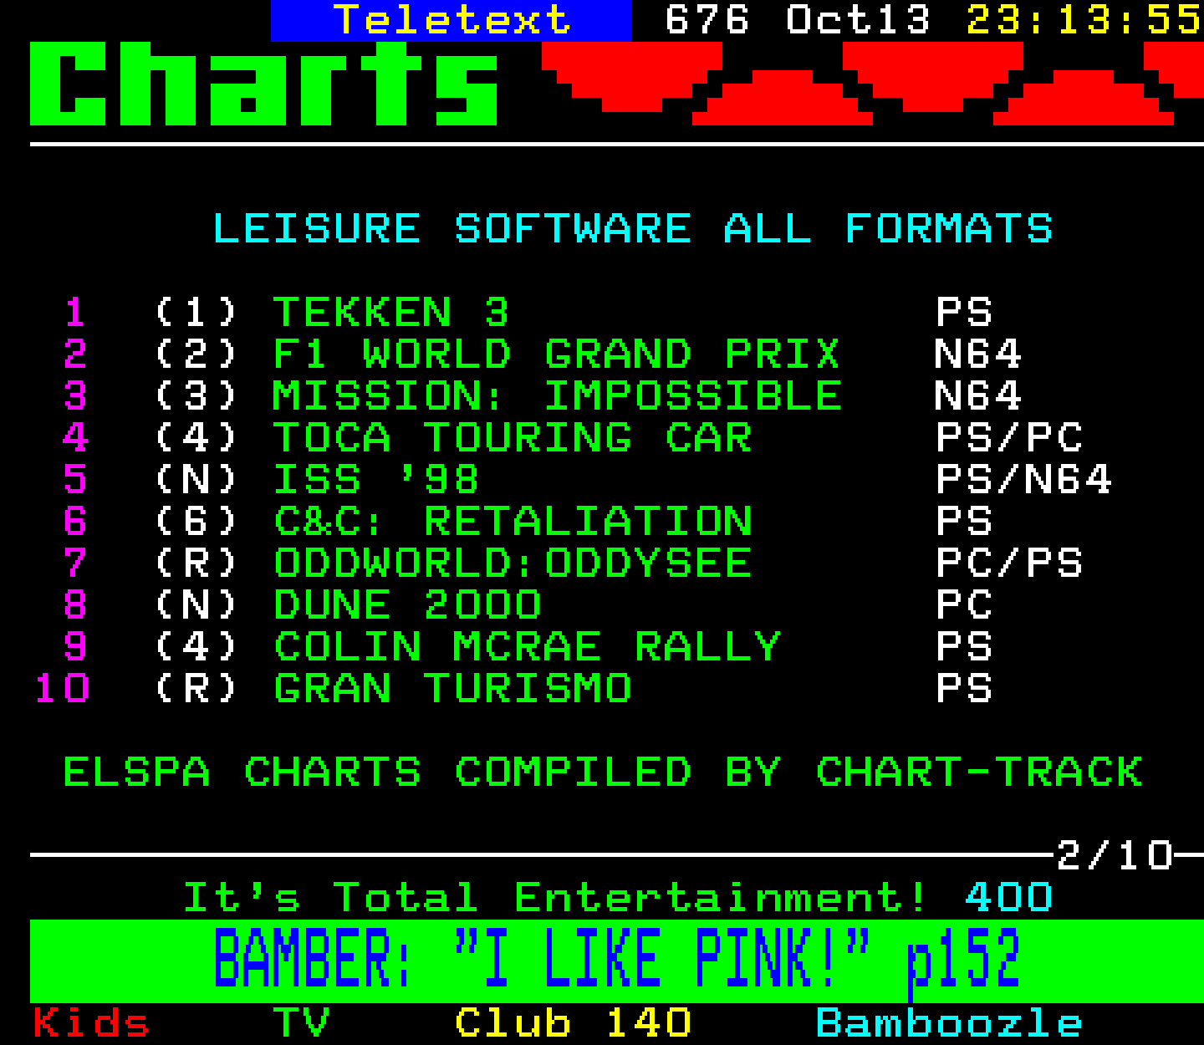Click page number 676 in header
This screenshot has width=1204, height=1045.
coord(707,20)
